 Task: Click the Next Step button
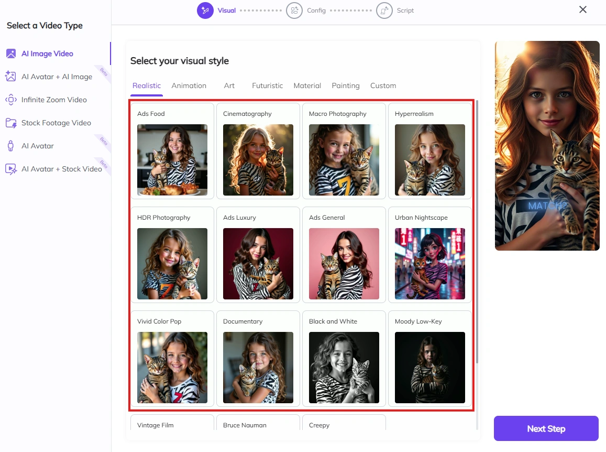(x=546, y=428)
